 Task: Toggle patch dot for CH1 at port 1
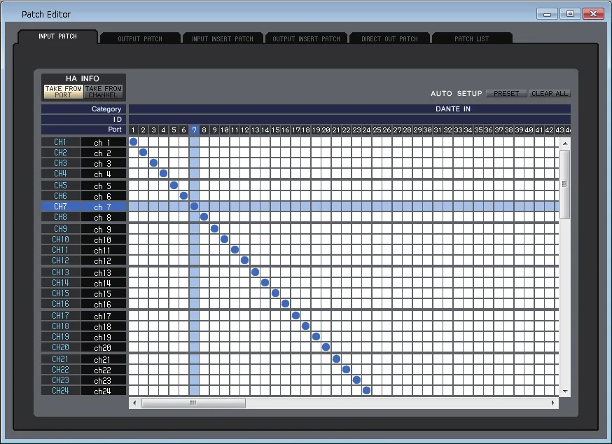point(134,141)
